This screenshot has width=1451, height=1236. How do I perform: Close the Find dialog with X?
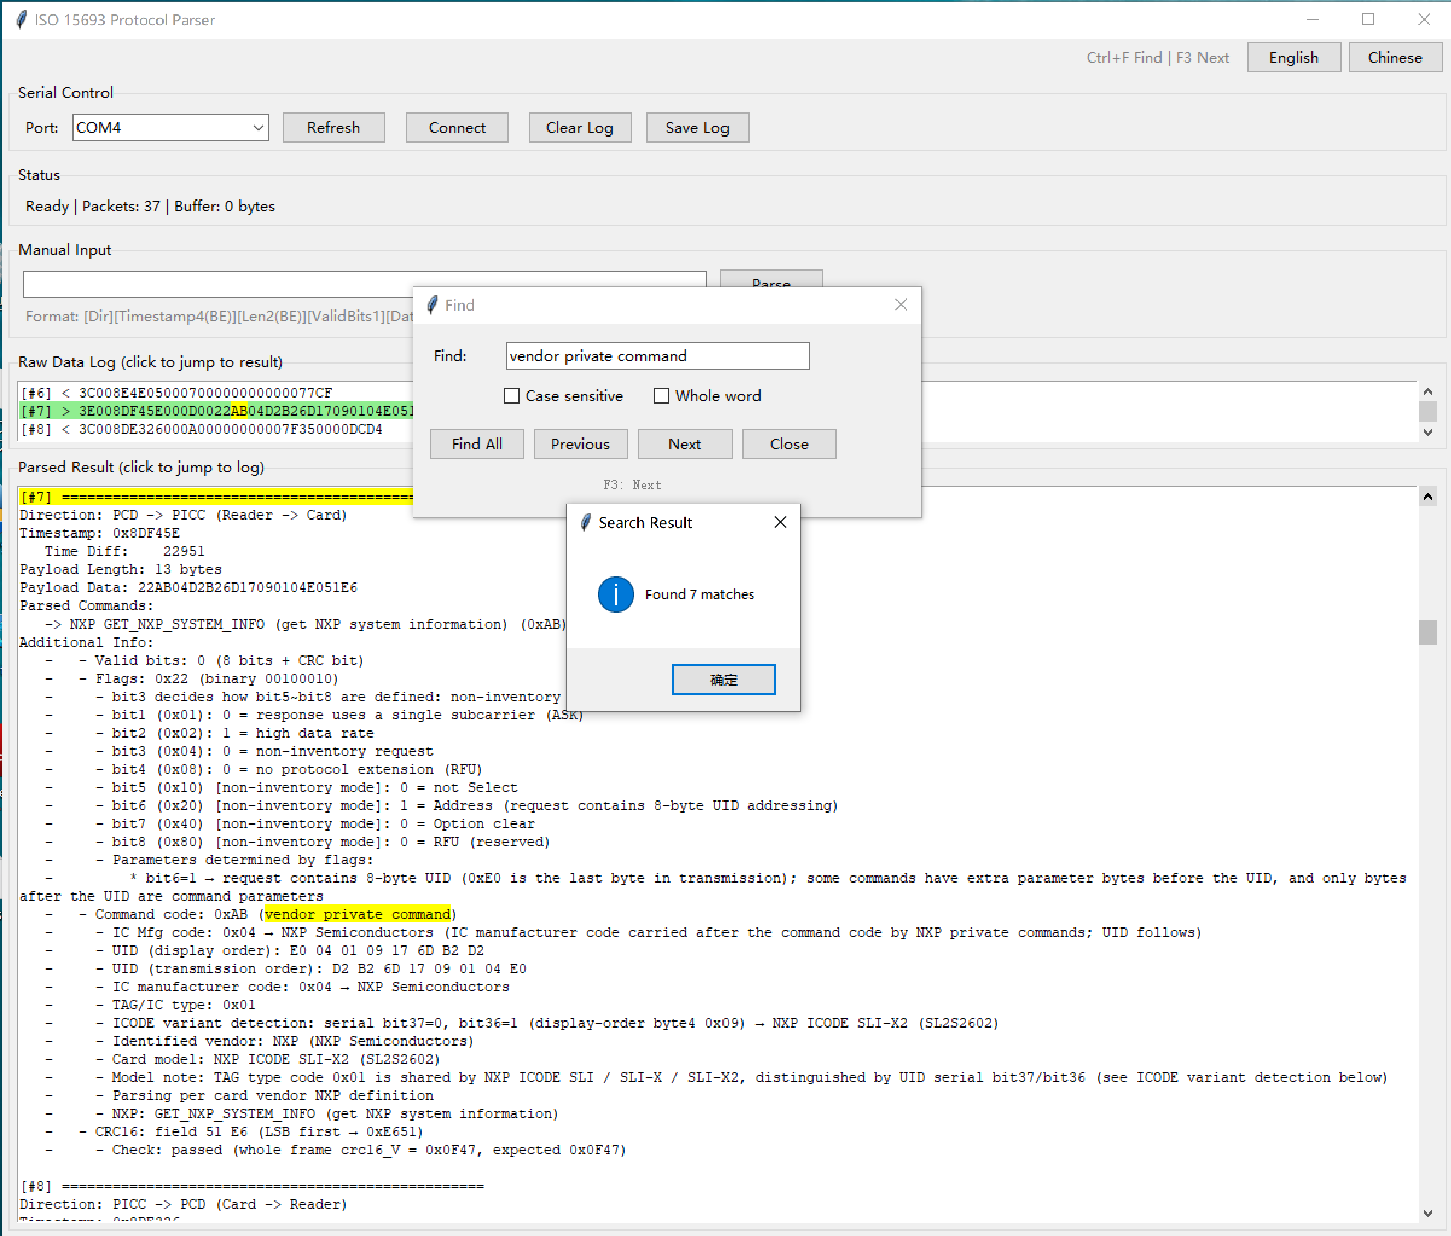coord(901,304)
